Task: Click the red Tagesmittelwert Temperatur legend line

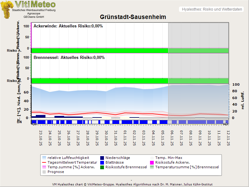Action: click(44, 163)
